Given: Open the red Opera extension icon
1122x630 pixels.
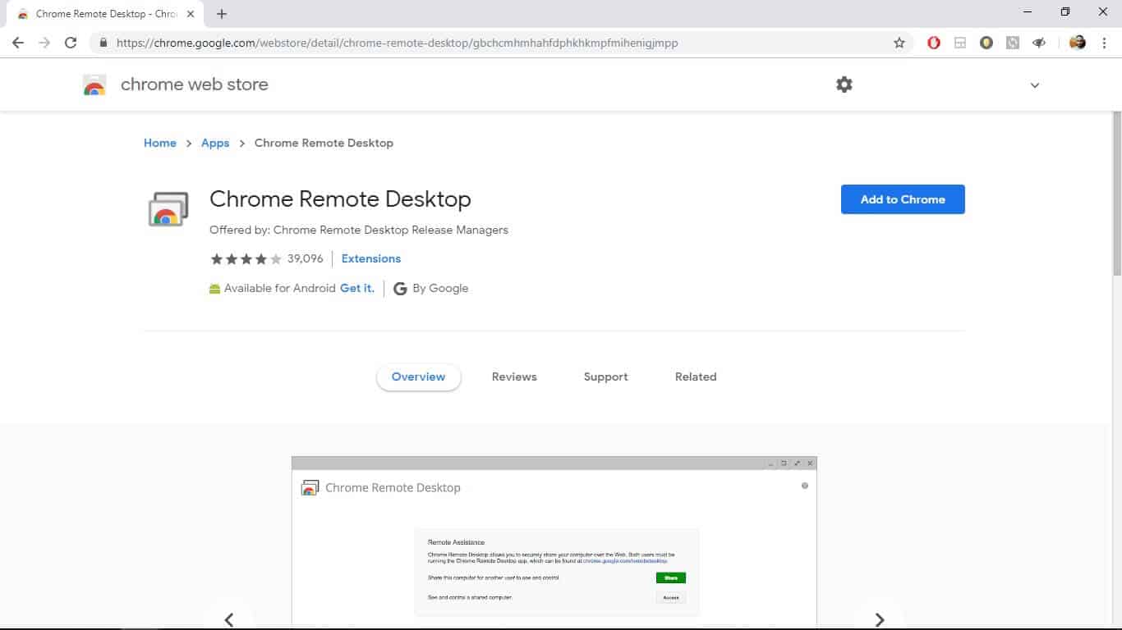Looking at the screenshot, I should click(x=934, y=43).
